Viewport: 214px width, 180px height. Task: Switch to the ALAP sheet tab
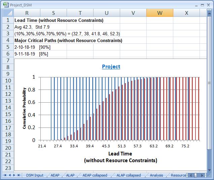(x=70, y=175)
